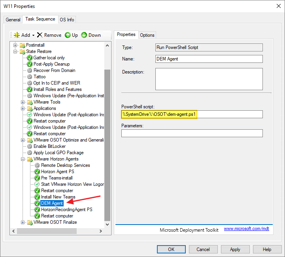Viewport: 285px width, 257px height.
Task: Expand the Postinstall folder node
Action: [x=15, y=45]
